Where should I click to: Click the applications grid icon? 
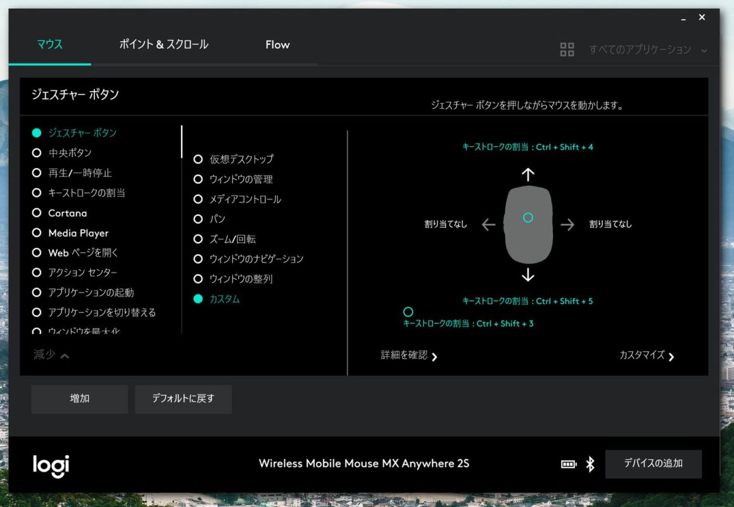[567, 49]
